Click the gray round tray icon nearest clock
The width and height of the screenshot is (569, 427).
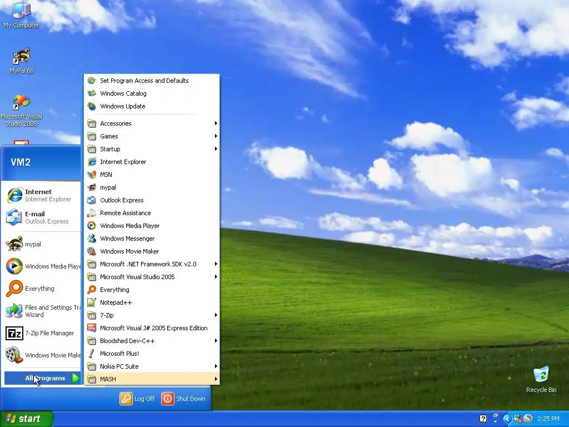[x=528, y=419]
